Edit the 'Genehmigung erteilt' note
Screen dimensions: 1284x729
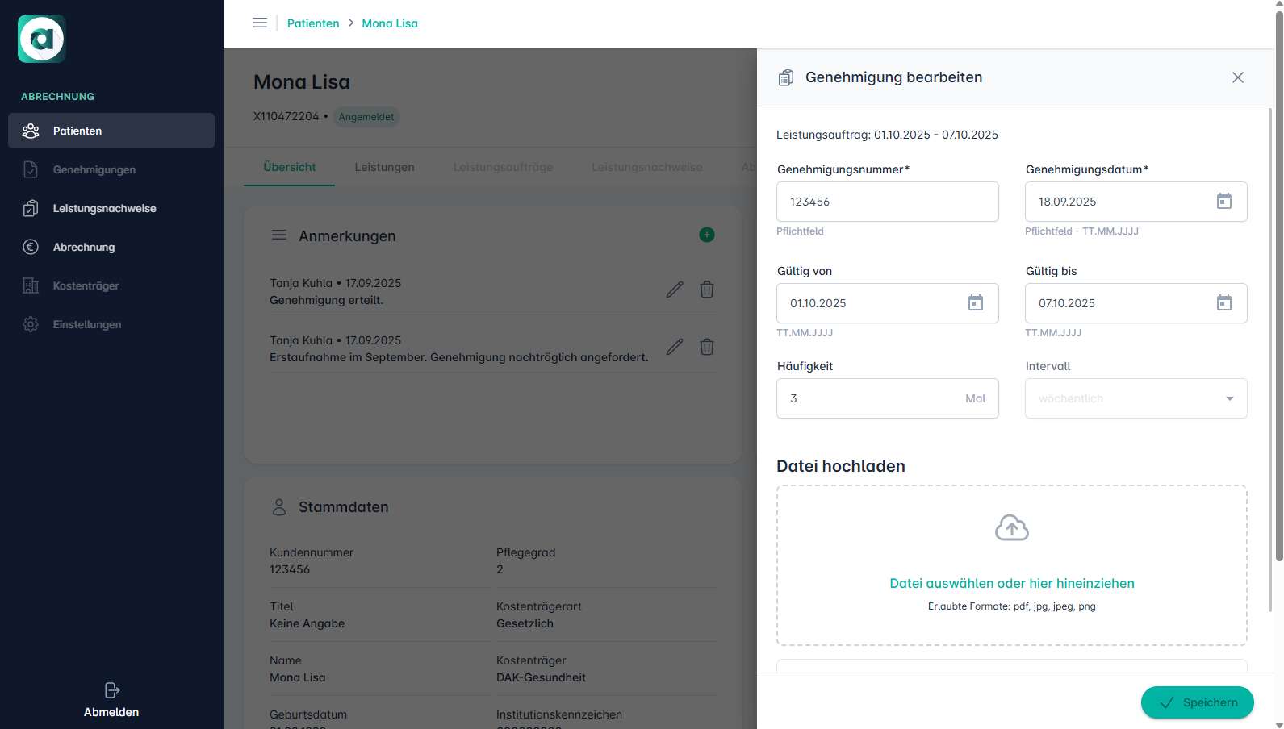point(675,290)
